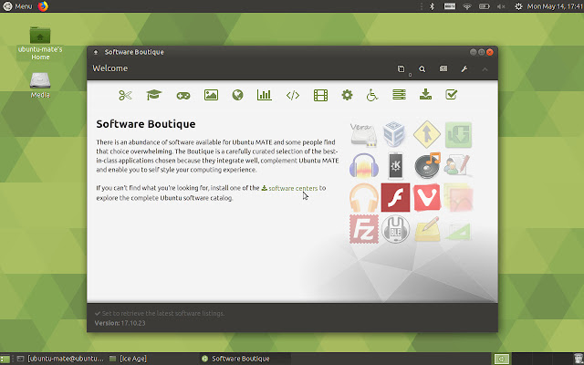Open the Fixes category (checkmark box icon)

(451, 95)
